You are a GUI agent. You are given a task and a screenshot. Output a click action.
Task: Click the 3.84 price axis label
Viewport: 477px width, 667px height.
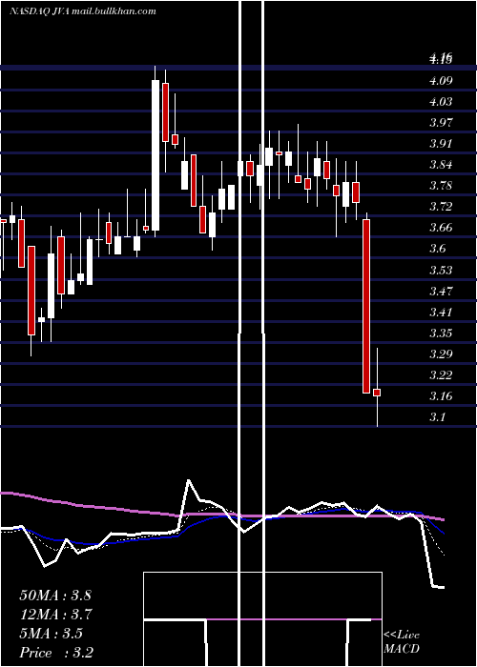tap(441, 165)
